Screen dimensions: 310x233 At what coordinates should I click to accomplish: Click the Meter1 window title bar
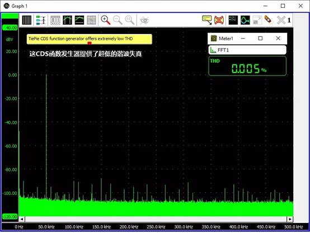click(247, 39)
